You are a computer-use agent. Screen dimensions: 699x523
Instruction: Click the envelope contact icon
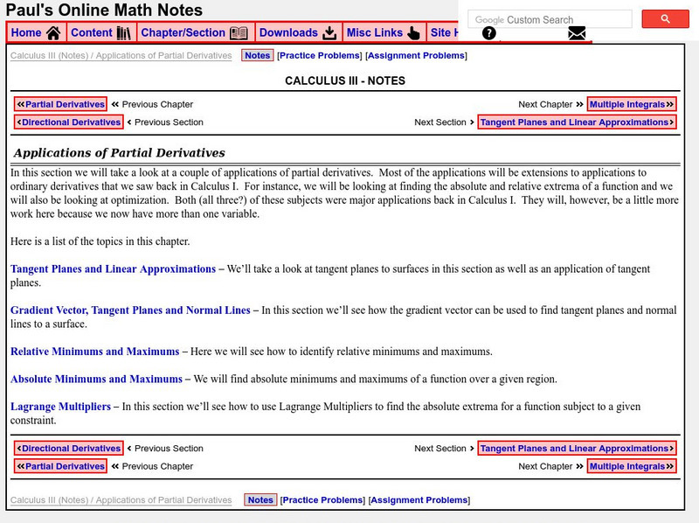coord(577,33)
